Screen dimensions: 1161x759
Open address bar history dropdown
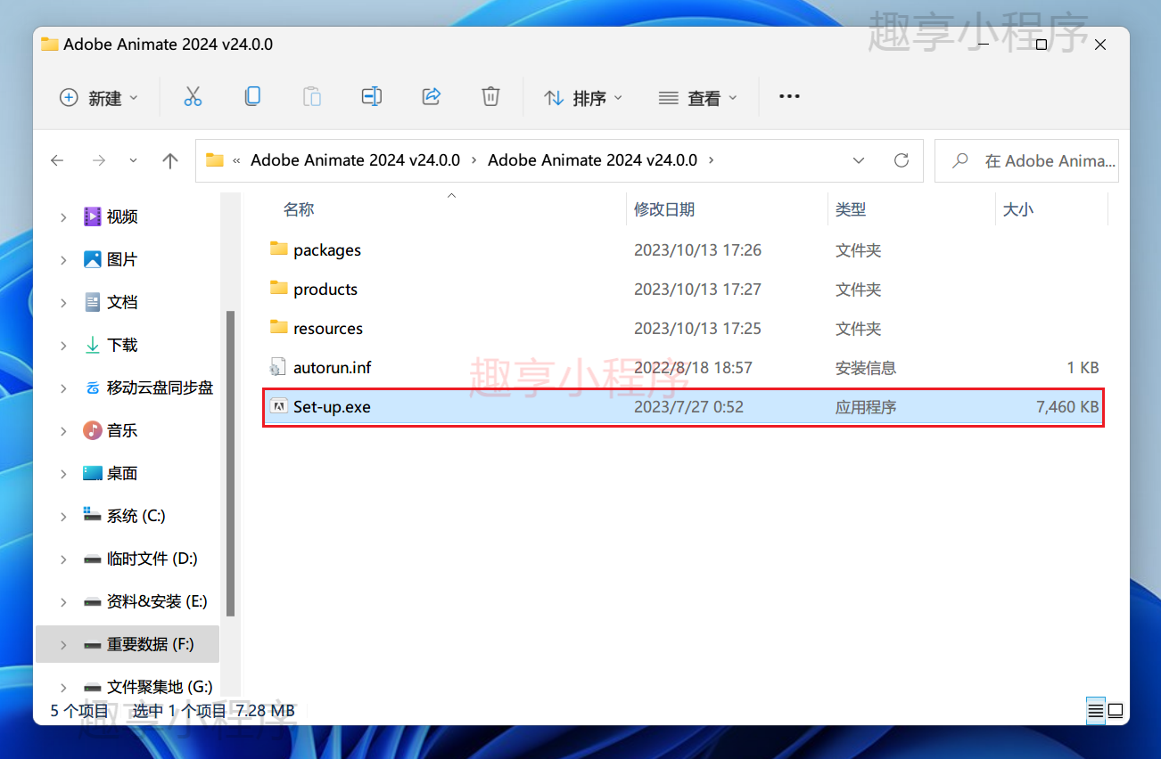point(859,160)
